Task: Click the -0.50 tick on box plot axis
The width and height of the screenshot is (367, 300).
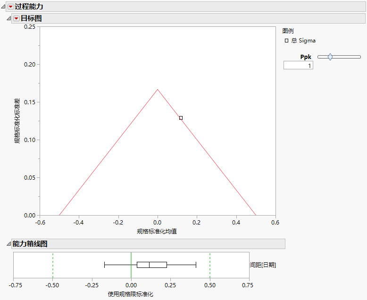Action: pyautogui.click(x=52, y=285)
